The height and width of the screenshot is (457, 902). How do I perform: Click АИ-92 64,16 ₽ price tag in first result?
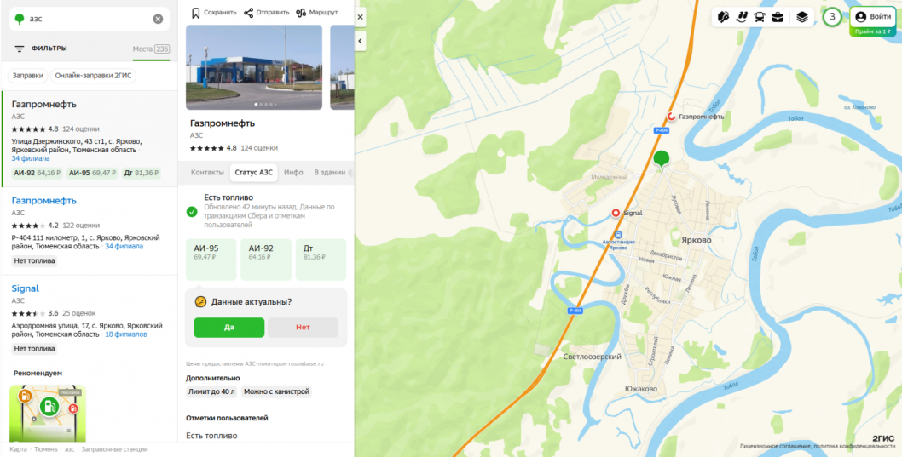pyautogui.click(x=37, y=173)
